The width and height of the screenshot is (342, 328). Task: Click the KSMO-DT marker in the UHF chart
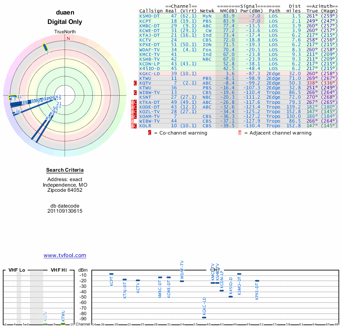pyautogui.click(x=239, y=274)
